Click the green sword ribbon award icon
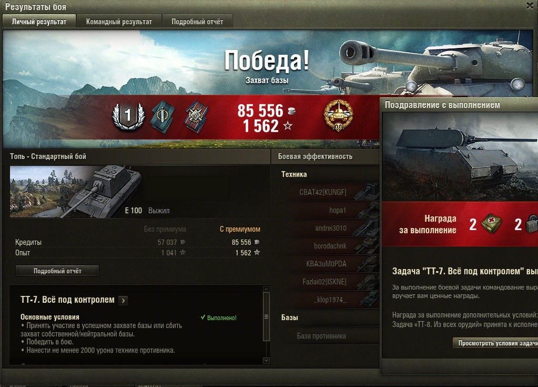 click(164, 117)
